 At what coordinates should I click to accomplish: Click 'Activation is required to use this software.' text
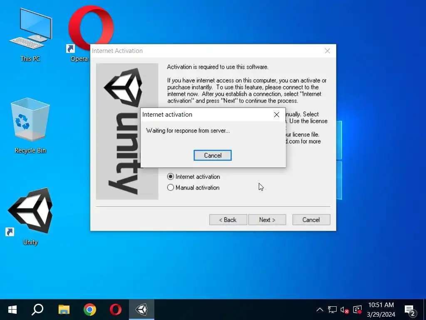pos(218,67)
